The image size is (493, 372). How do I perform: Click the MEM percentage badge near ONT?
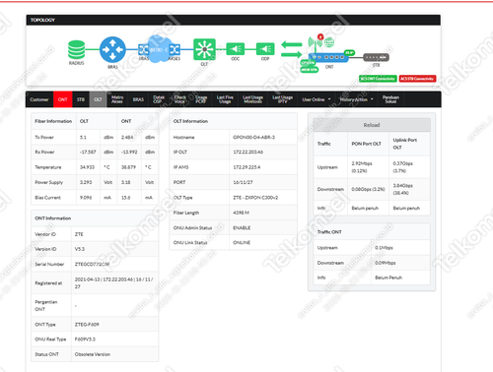[310, 70]
